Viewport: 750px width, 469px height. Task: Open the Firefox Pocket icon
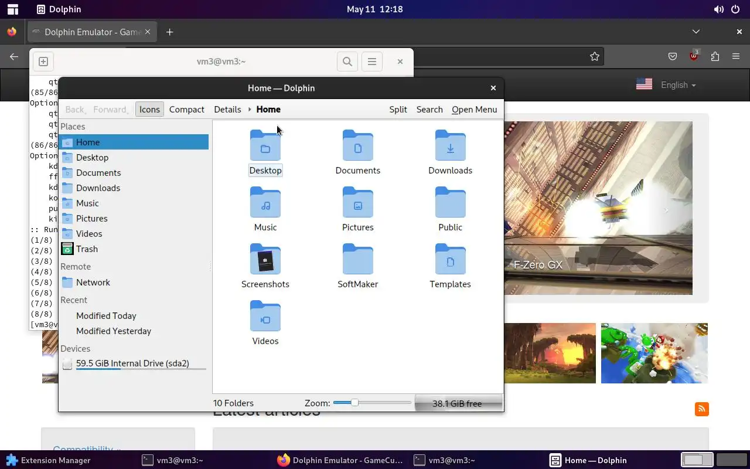(673, 56)
